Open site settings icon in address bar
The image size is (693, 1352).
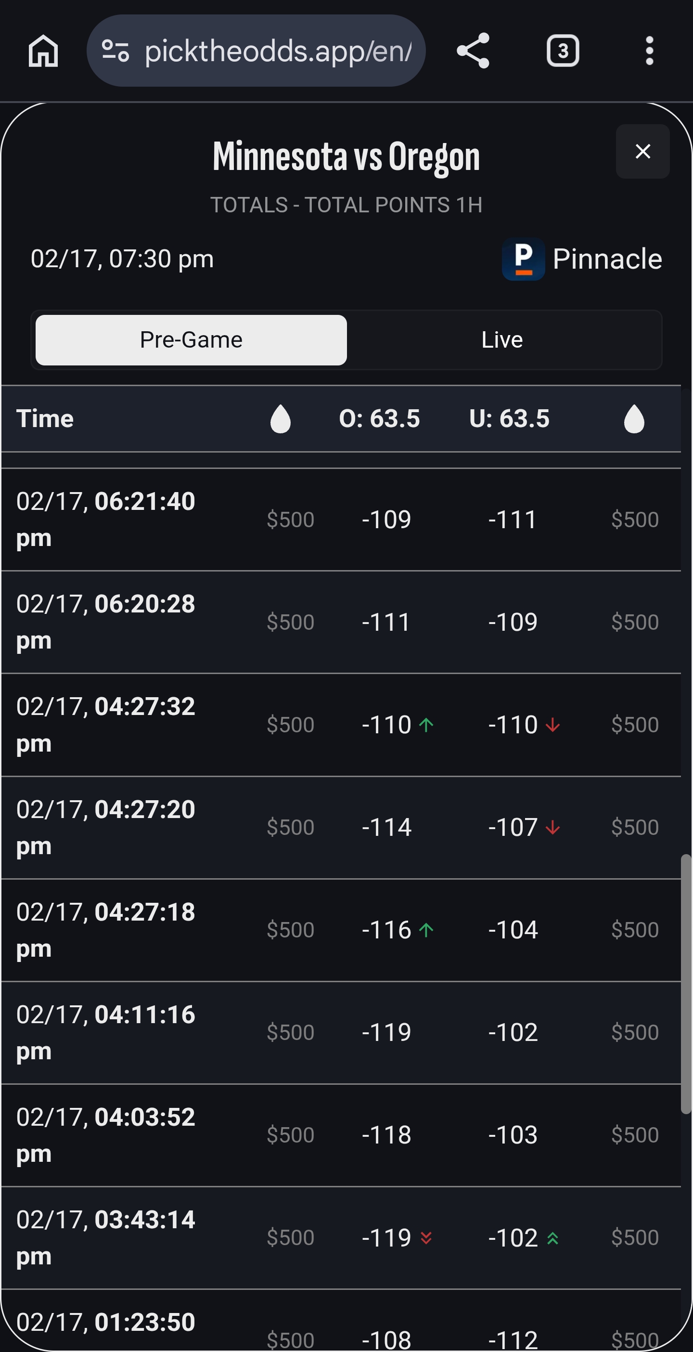tap(115, 51)
